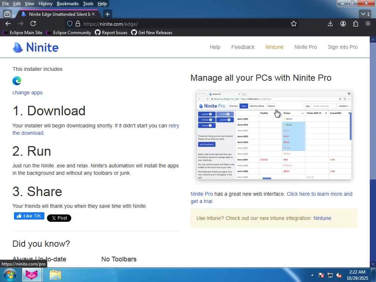Open a new tab with plus
This screenshot has width=376, height=282.
pyautogui.click(x=108, y=14)
